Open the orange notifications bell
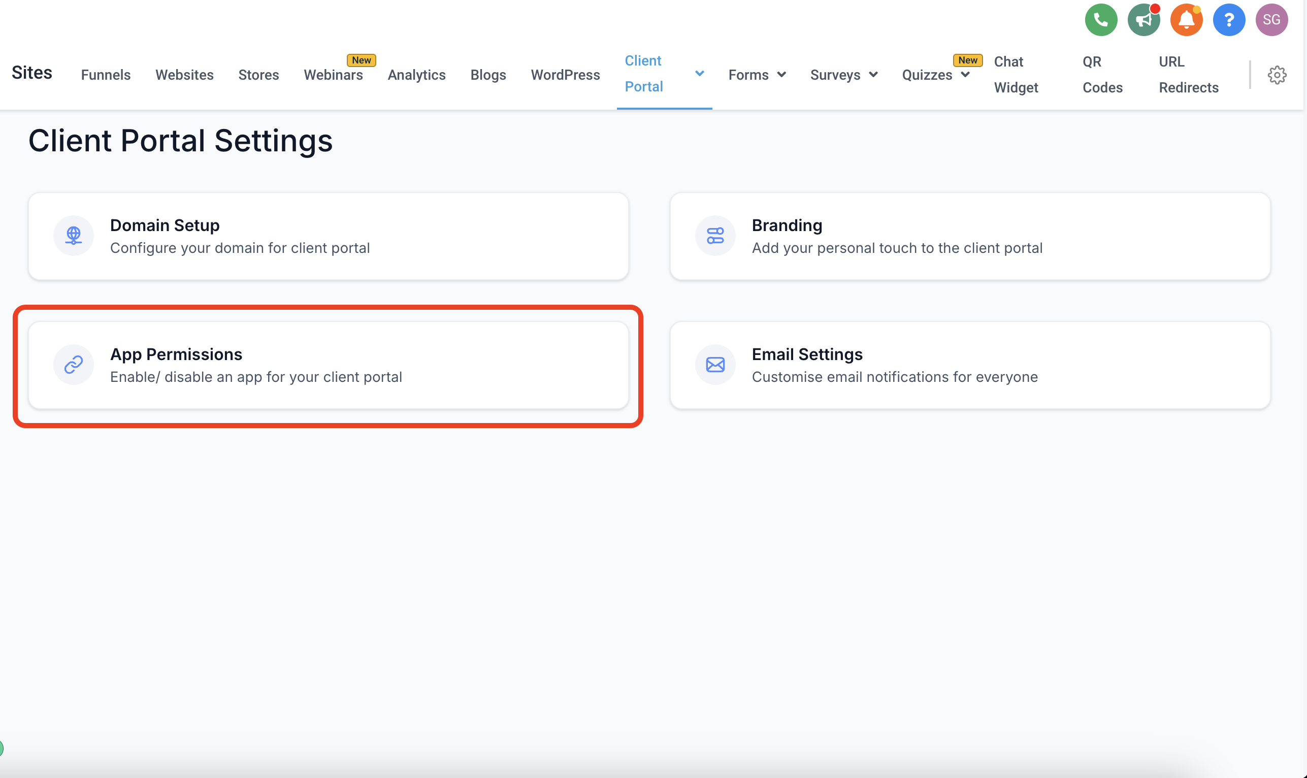 pos(1186,20)
